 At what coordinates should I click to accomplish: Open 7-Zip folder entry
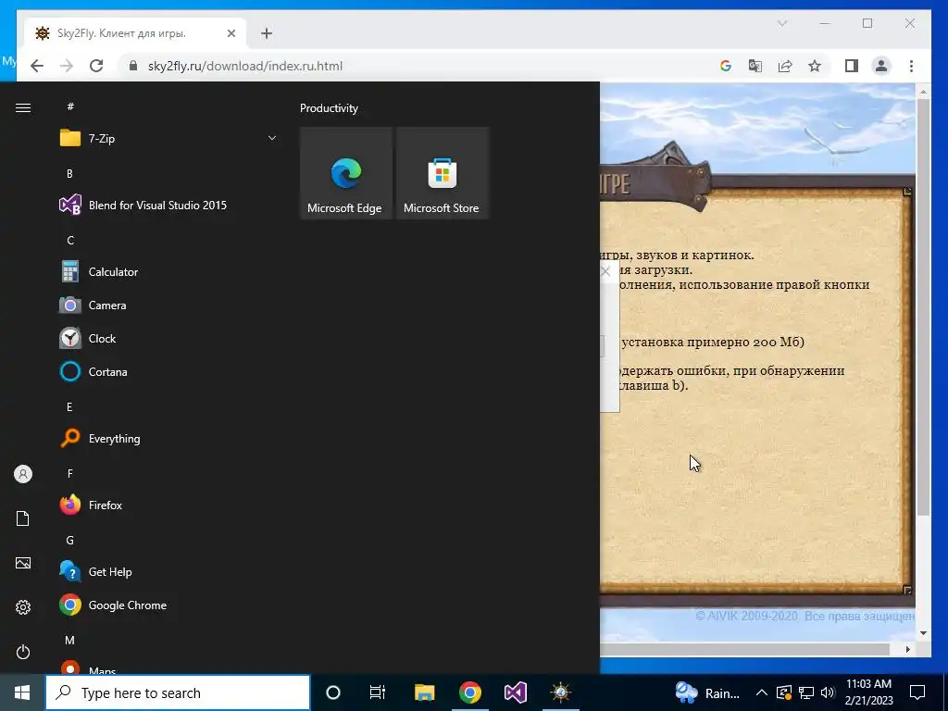coord(168,139)
